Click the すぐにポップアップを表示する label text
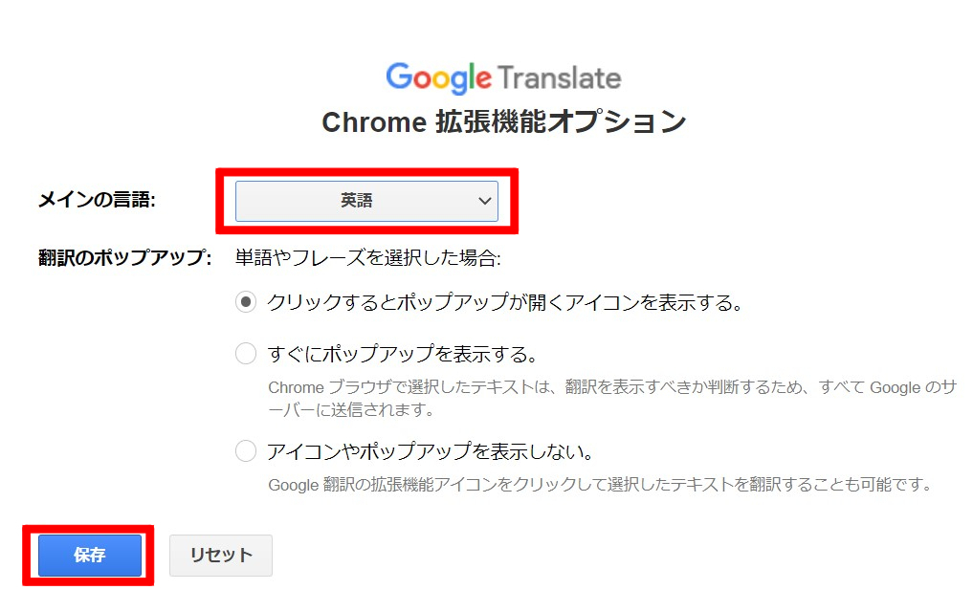The image size is (973, 590). [402, 354]
